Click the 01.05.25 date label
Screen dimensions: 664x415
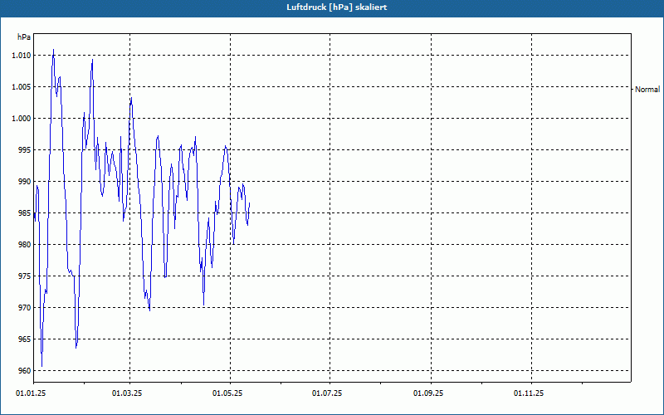227,393
